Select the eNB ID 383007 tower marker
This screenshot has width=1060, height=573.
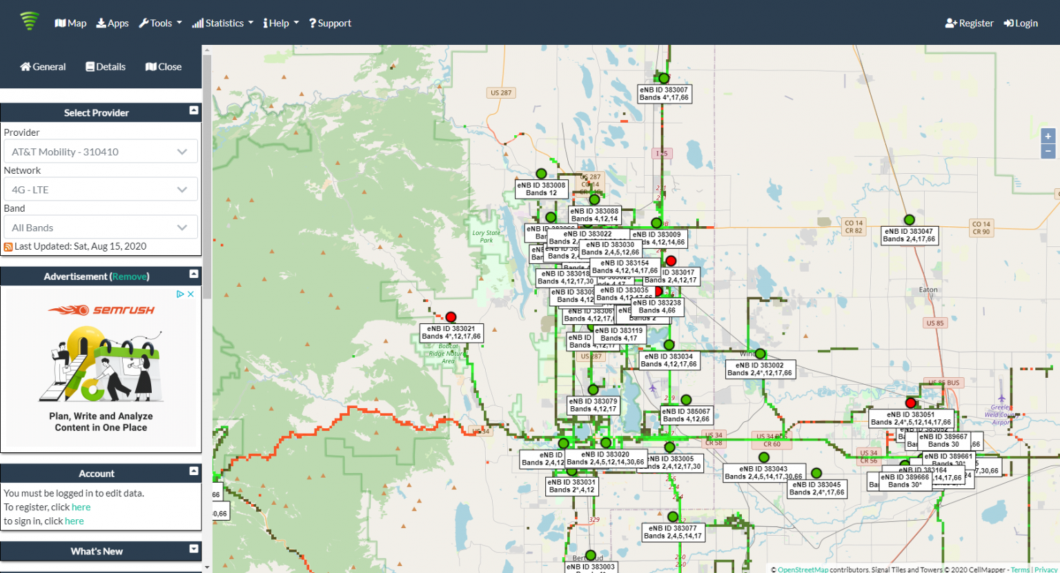pyautogui.click(x=663, y=78)
